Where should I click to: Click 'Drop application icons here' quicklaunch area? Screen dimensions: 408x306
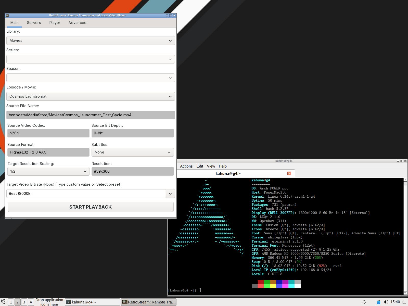49,302
